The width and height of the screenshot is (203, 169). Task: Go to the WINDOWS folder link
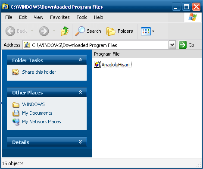(x=33, y=104)
